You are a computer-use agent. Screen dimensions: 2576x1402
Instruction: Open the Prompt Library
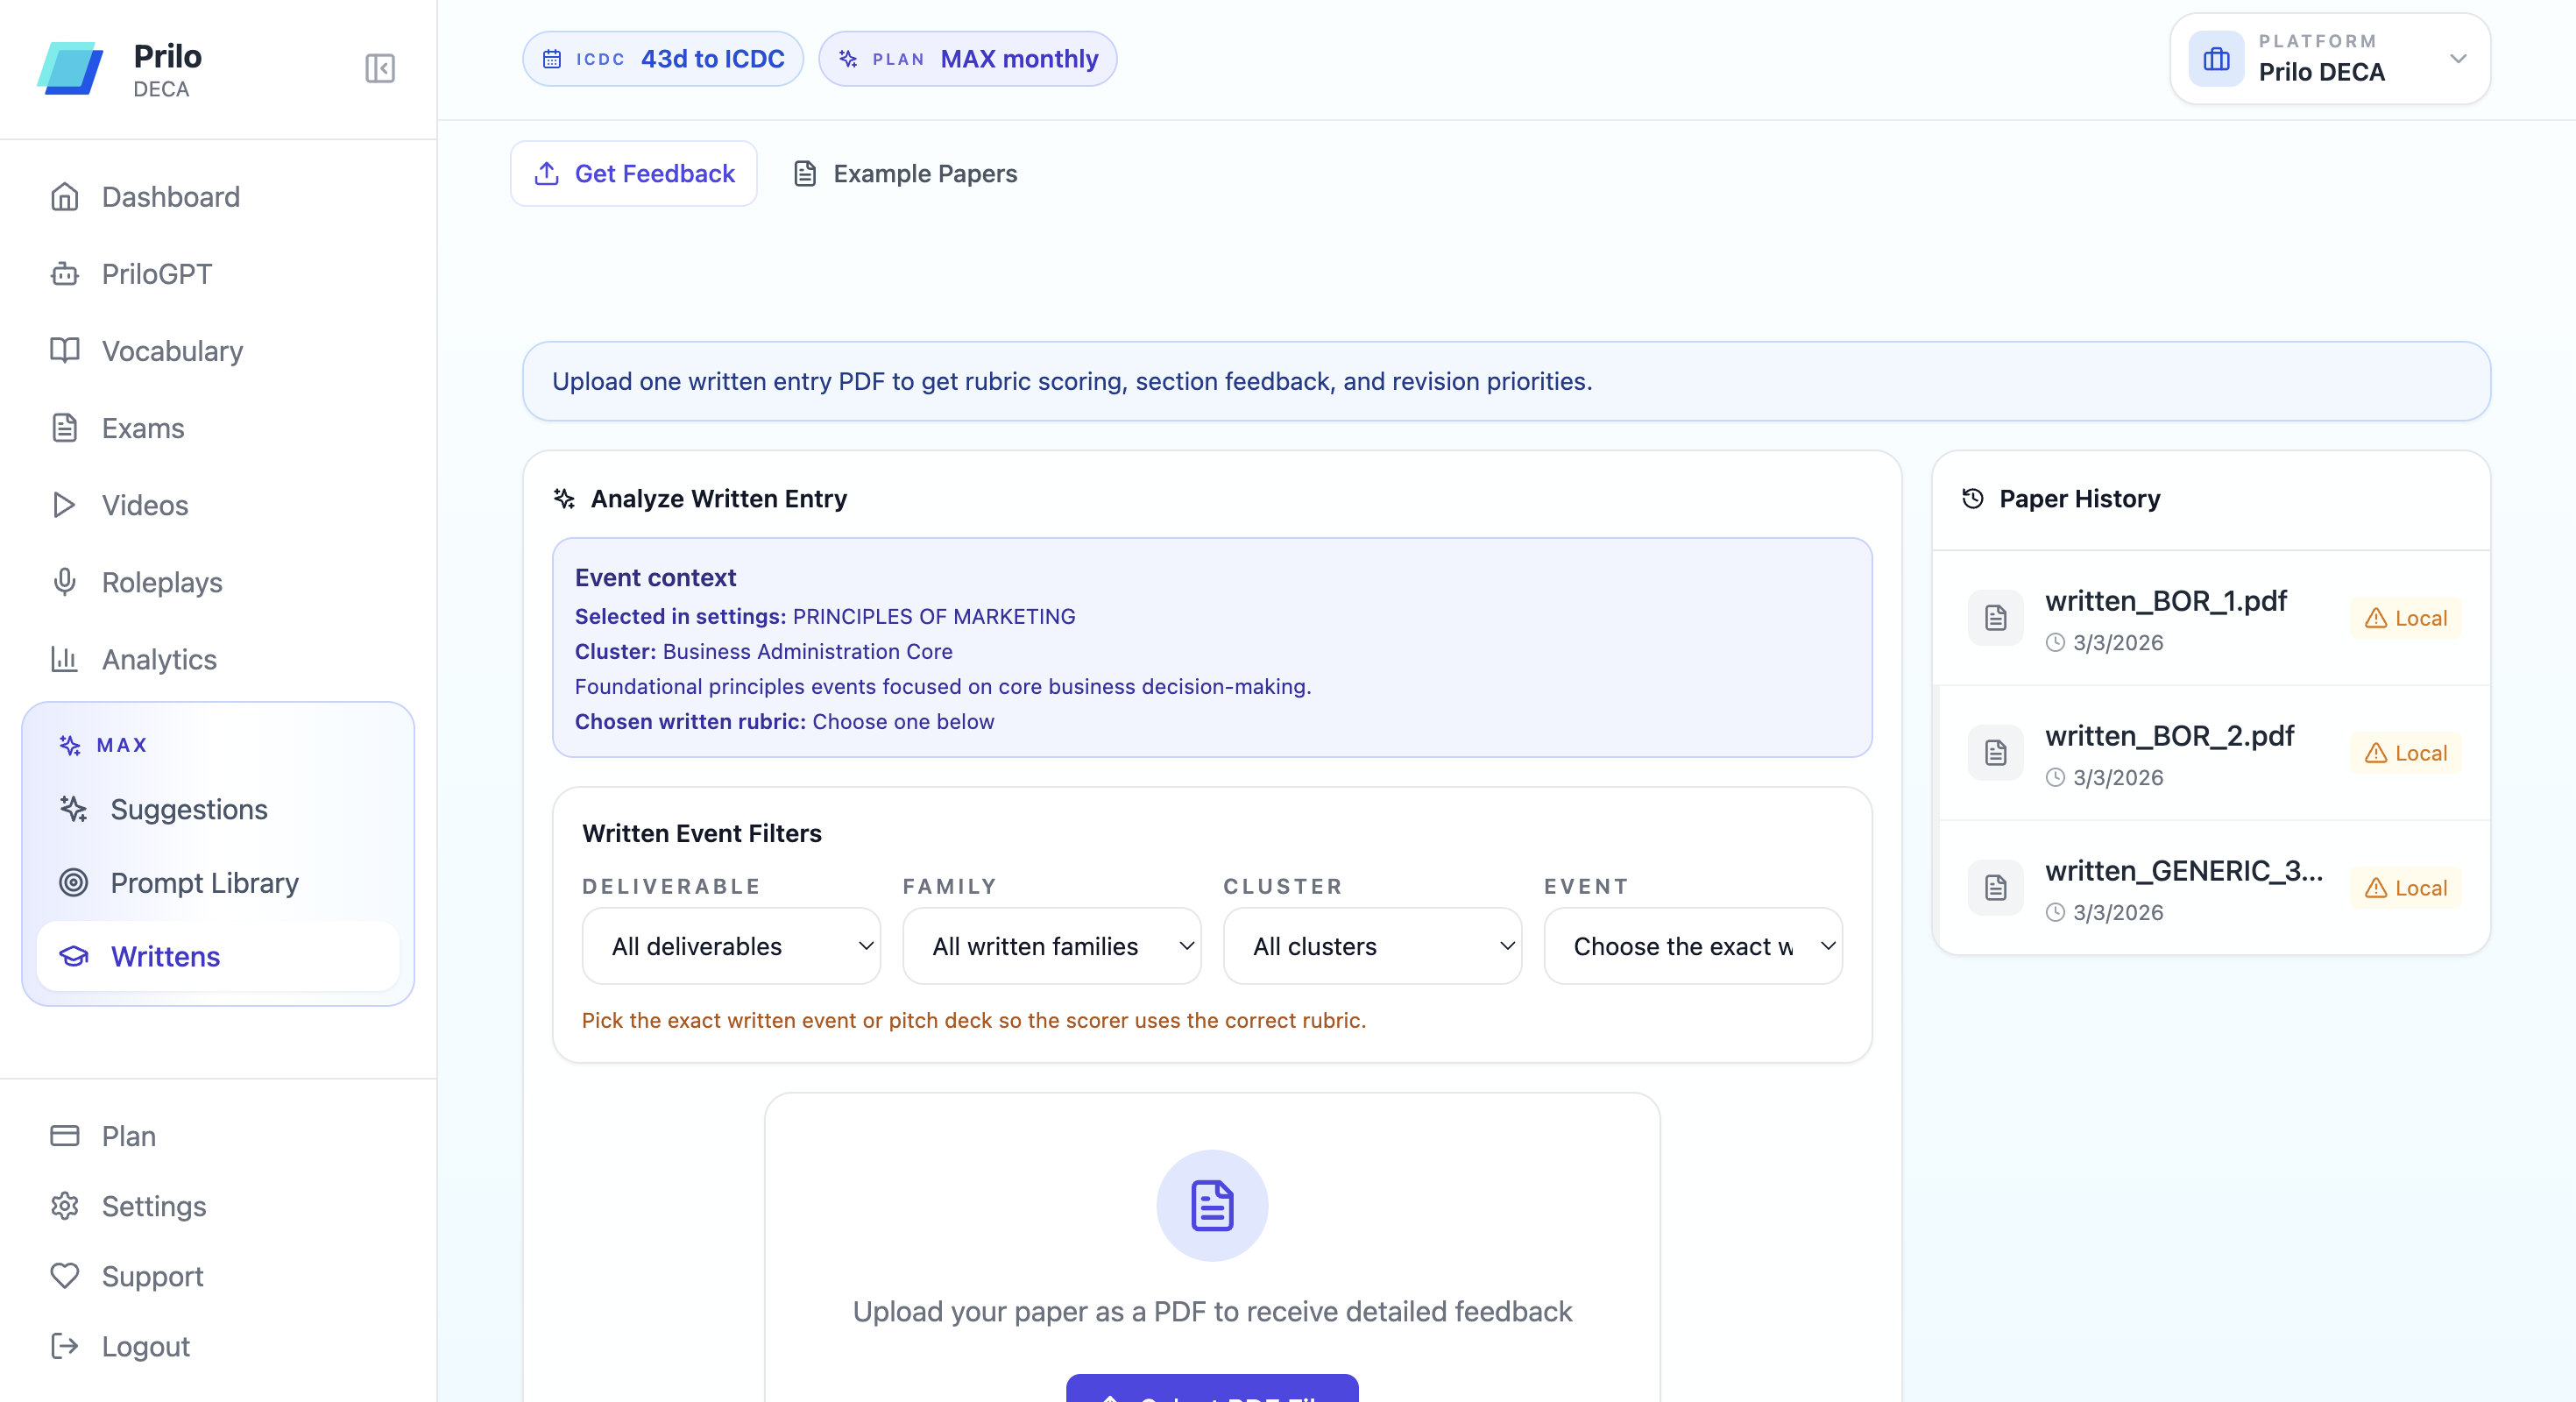tap(218, 883)
